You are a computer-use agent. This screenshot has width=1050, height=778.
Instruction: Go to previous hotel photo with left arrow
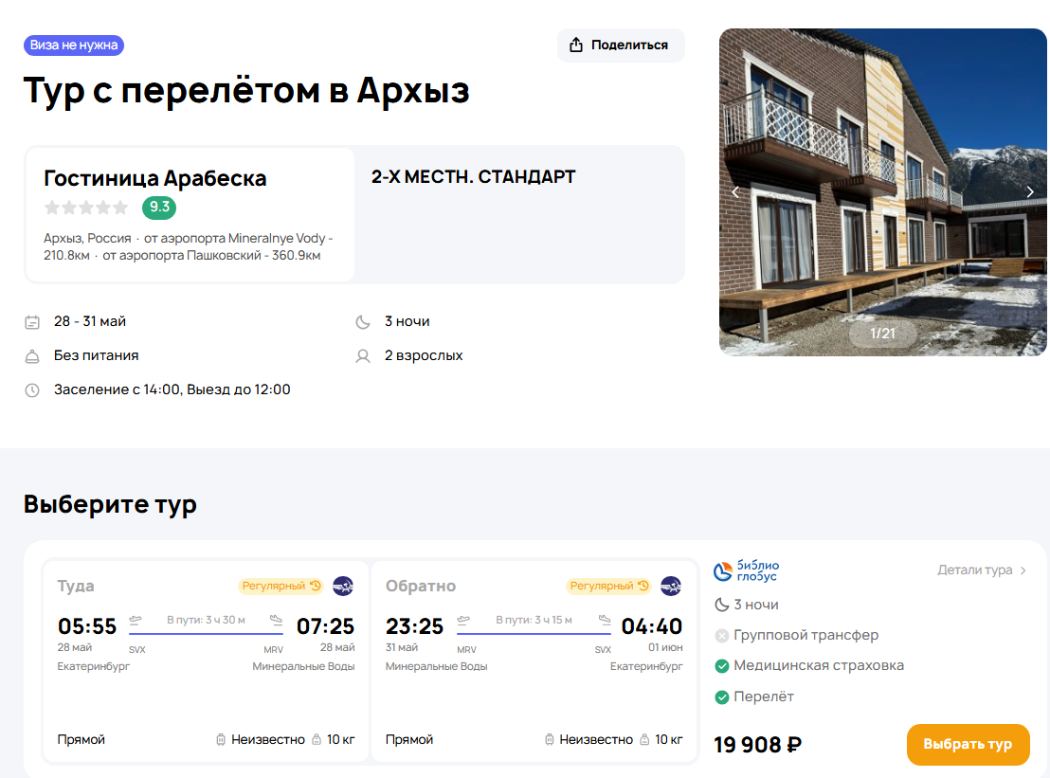coord(734,192)
